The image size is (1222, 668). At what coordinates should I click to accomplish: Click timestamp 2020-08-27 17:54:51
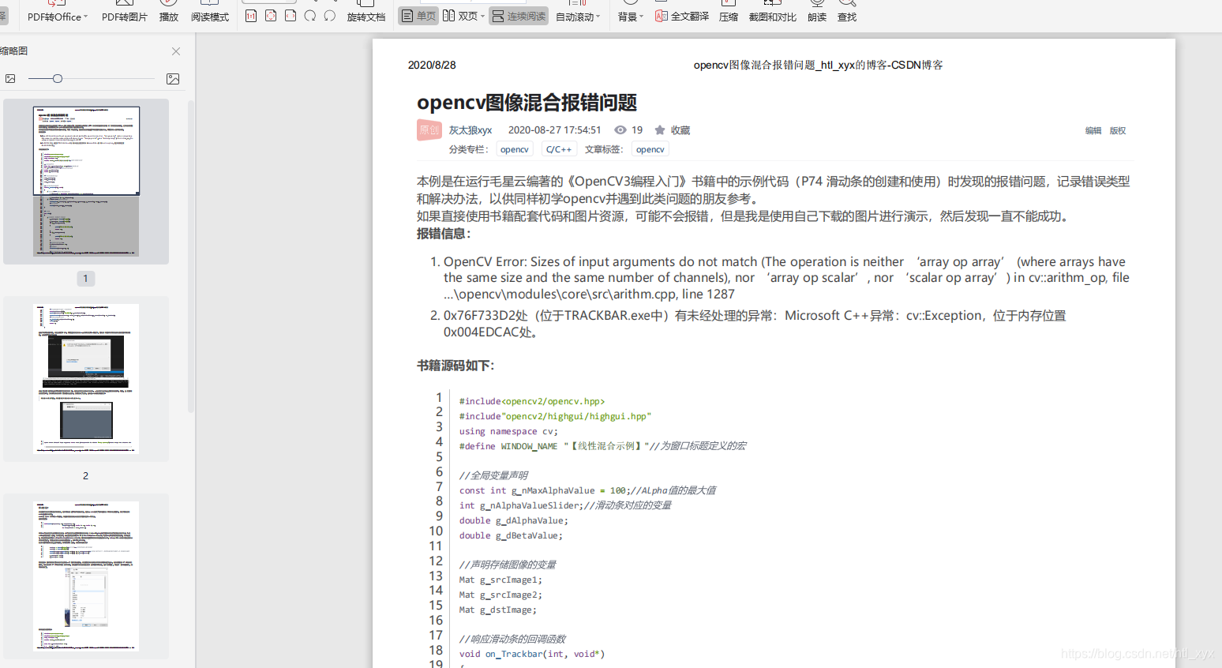click(555, 130)
